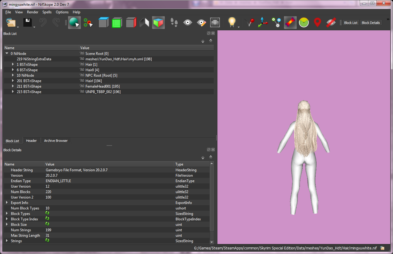Screen dimensions: 393x254
Task: Open the Load file dropdown arrow
Action: coord(18,27)
